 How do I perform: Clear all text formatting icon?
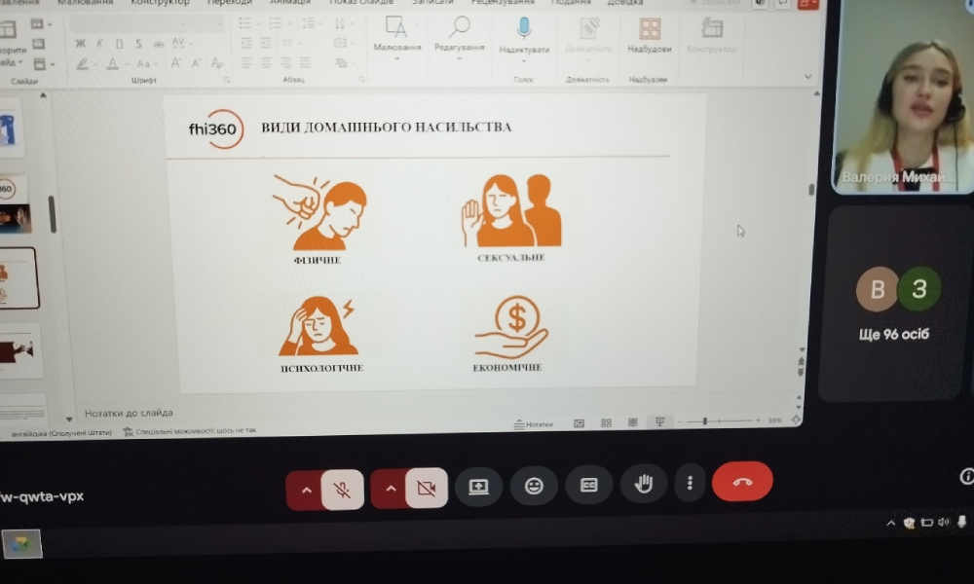pyautogui.click(x=217, y=62)
